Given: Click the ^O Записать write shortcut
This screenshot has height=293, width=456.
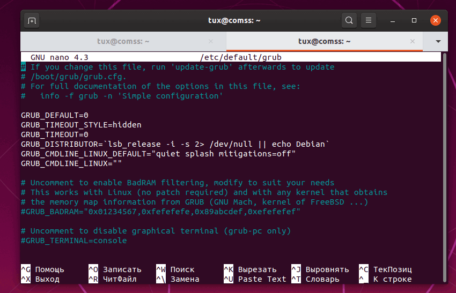Looking at the screenshot, I should tap(115, 269).
